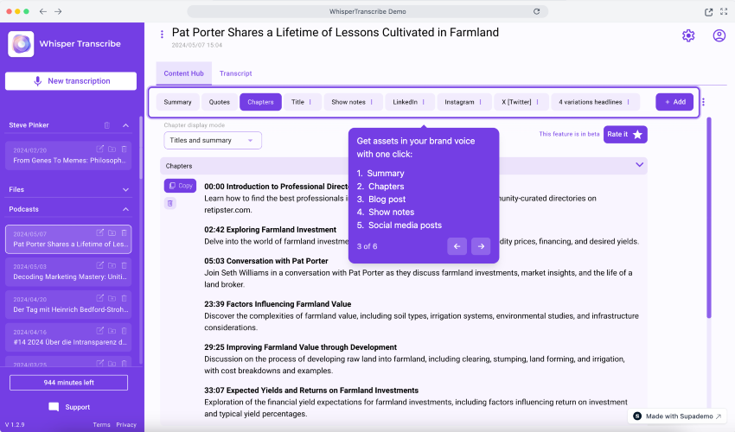Open options menu on the Title chip

click(310, 102)
